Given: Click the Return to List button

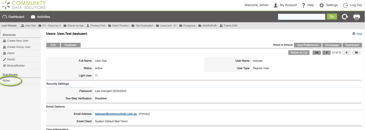Looking at the screenshot, I should tap(299, 53).
